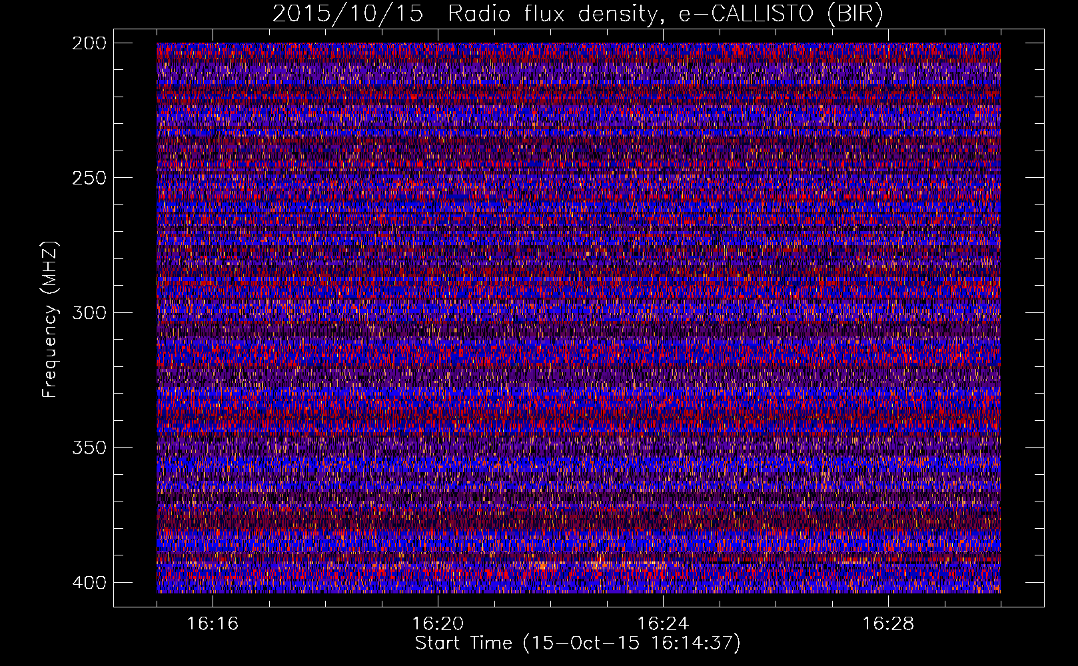The image size is (1078, 666).
Task: Select the 250 frequency tick label
Action: click(89, 178)
